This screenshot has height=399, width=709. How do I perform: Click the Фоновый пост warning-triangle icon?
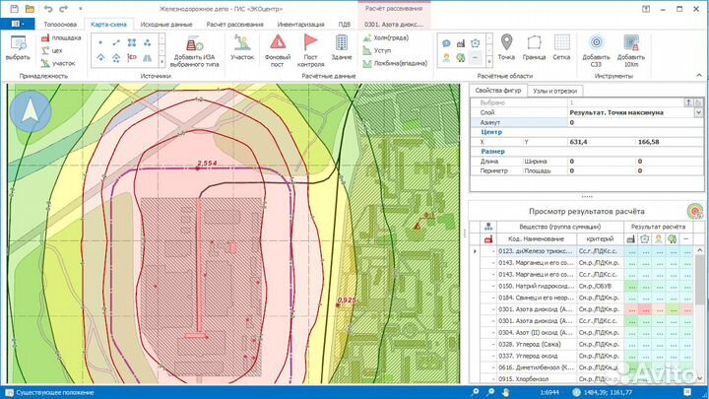278,42
